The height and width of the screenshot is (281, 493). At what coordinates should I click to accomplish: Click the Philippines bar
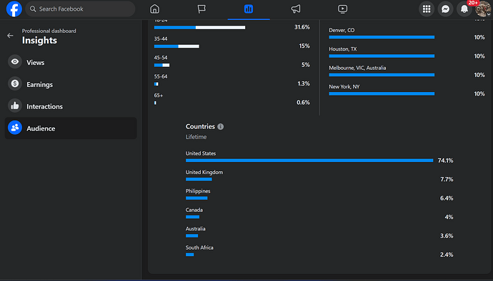pos(196,198)
